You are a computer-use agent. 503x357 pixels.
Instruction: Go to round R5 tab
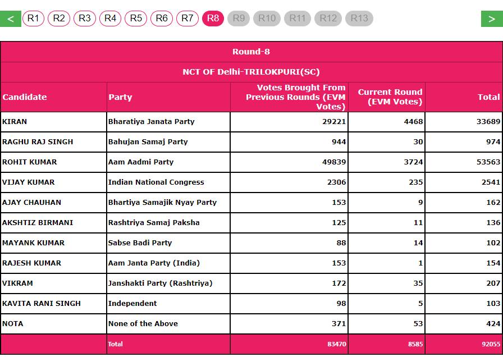pos(136,19)
